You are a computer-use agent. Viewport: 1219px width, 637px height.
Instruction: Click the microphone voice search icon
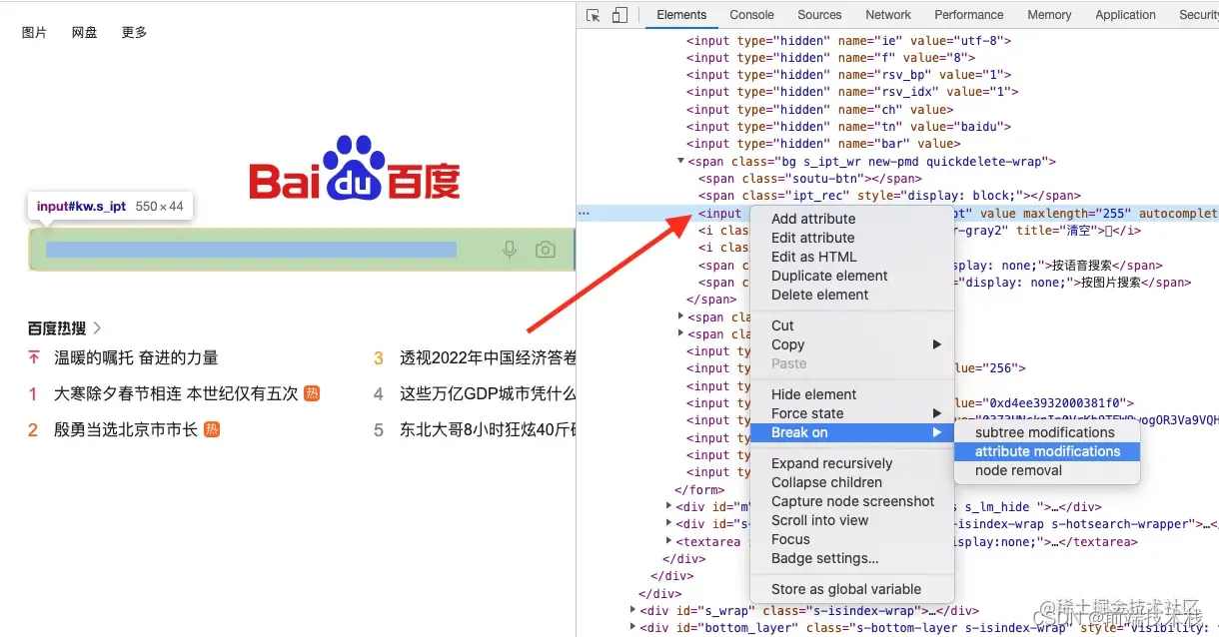tap(510, 250)
